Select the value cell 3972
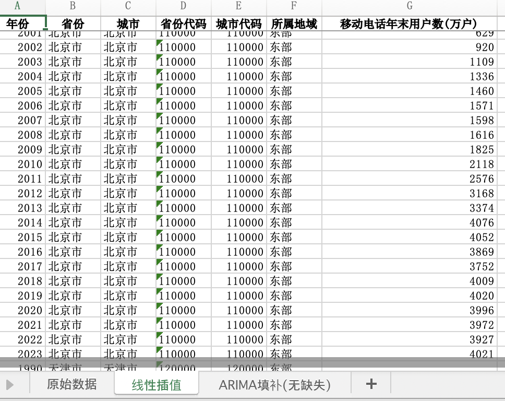Viewport: 505px width, 401px height. pyautogui.click(x=410, y=325)
